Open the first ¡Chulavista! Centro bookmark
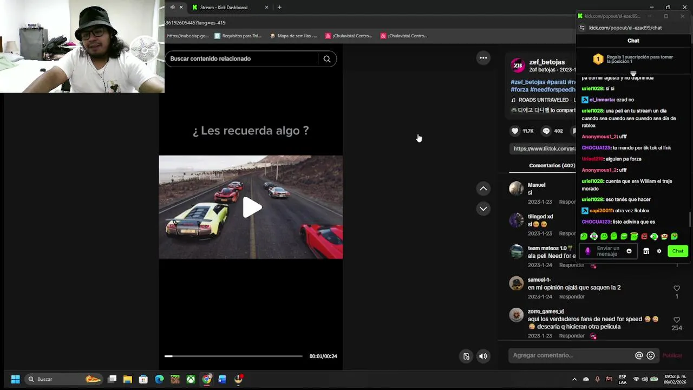Image resolution: width=693 pixels, height=390 pixels. pyautogui.click(x=349, y=36)
